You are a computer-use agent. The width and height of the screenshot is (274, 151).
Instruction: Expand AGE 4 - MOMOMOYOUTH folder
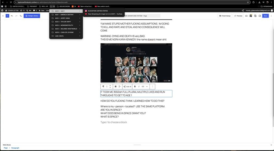(66, 25)
